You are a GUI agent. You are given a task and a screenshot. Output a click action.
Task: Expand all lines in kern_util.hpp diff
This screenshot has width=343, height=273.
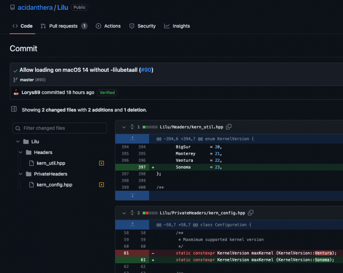(x=132, y=127)
